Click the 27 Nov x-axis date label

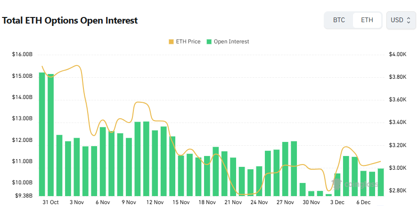coord(285,202)
